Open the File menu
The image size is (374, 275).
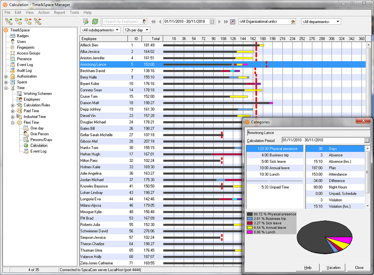pyautogui.click(x=7, y=13)
